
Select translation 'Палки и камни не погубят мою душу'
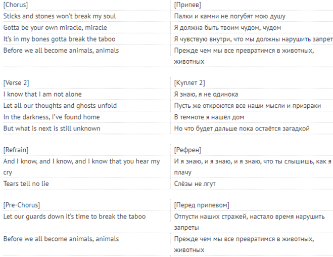[x=230, y=16]
